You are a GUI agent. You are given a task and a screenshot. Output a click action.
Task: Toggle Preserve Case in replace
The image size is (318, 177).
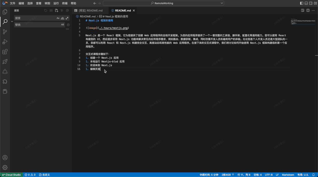(x=62, y=24)
